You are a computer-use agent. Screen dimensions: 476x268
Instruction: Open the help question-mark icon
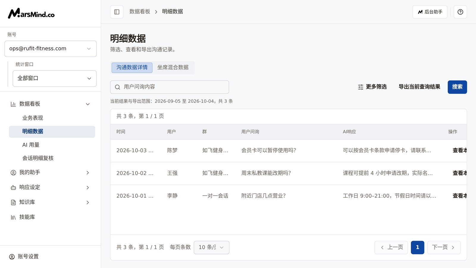(x=460, y=12)
